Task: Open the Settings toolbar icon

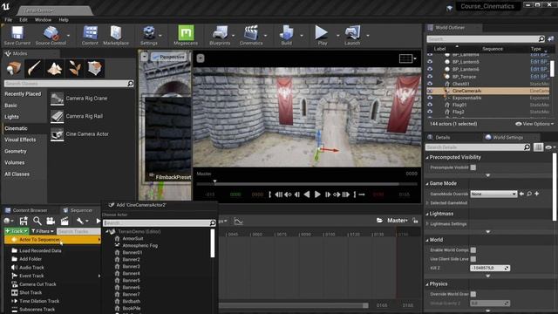Action: [x=149, y=35]
